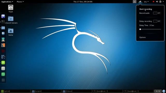Open the system menu arrow at top right
166x93 pixels.
coord(163,2)
